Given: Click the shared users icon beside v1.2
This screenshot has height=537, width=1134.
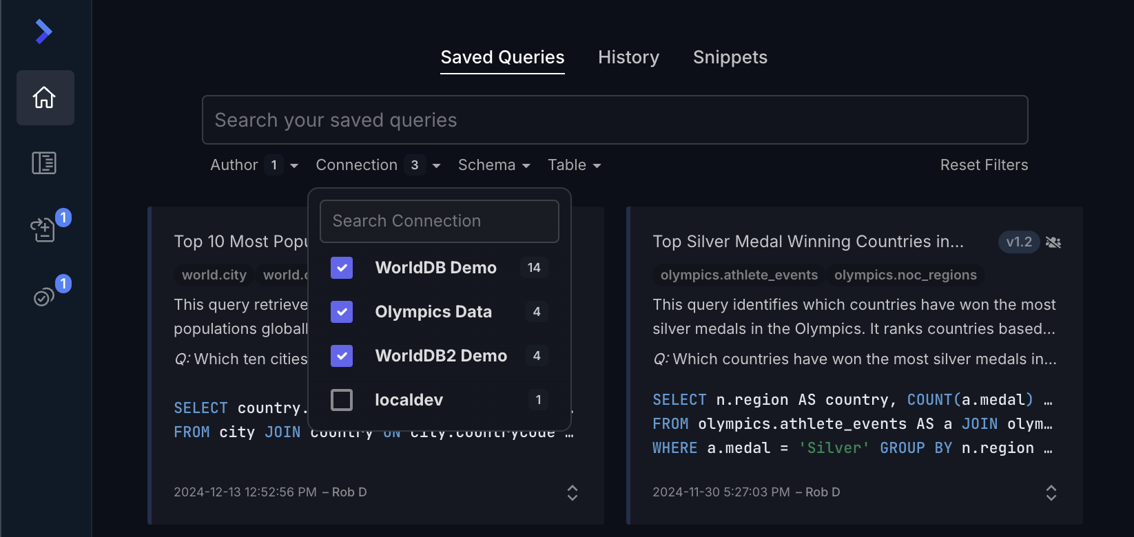Looking at the screenshot, I should (1053, 242).
